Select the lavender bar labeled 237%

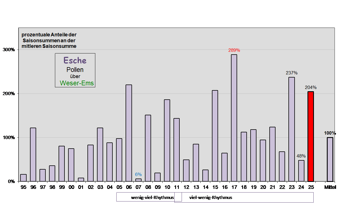292,129
